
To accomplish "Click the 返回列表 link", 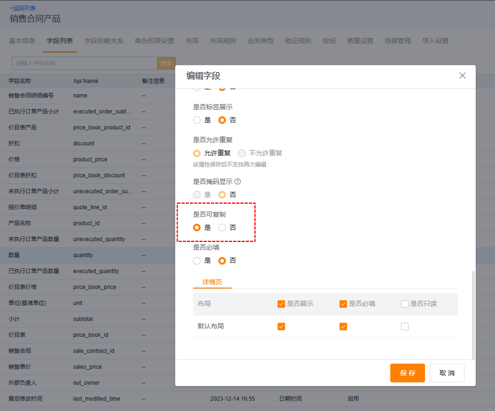I will point(23,8).
